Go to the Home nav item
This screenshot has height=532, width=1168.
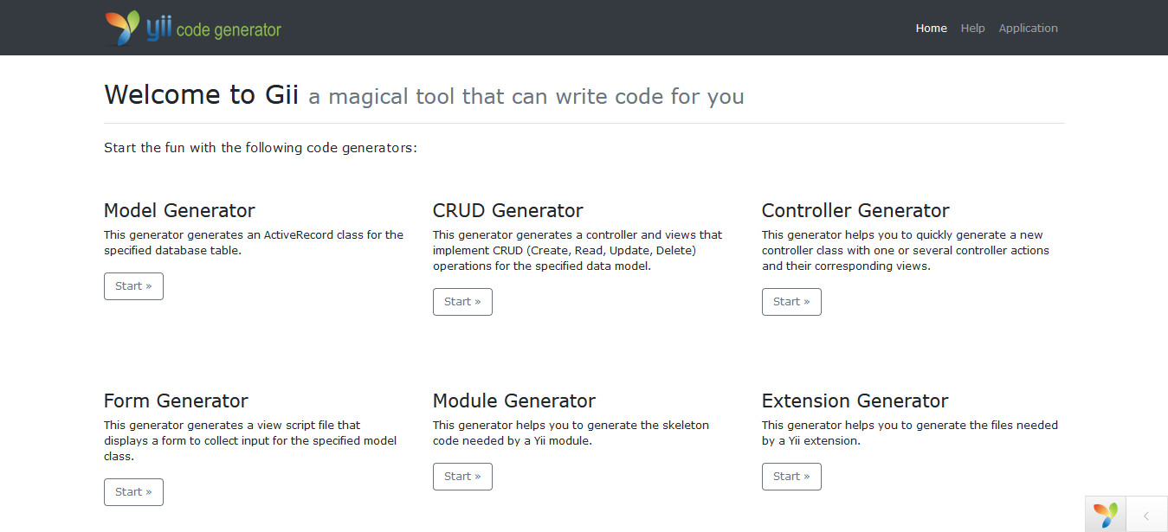click(932, 28)
